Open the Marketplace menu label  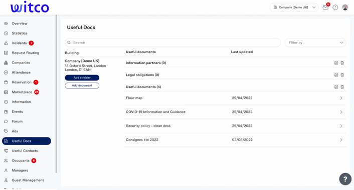coord(22,92)
